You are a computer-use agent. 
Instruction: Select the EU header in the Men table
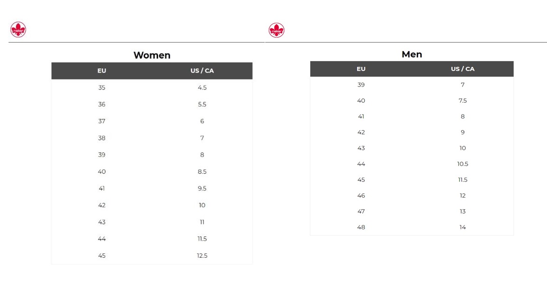point(361,69)
